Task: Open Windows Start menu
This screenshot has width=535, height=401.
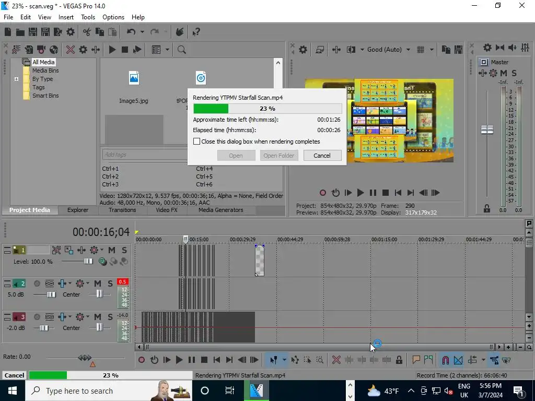Action: coord(13,391)
